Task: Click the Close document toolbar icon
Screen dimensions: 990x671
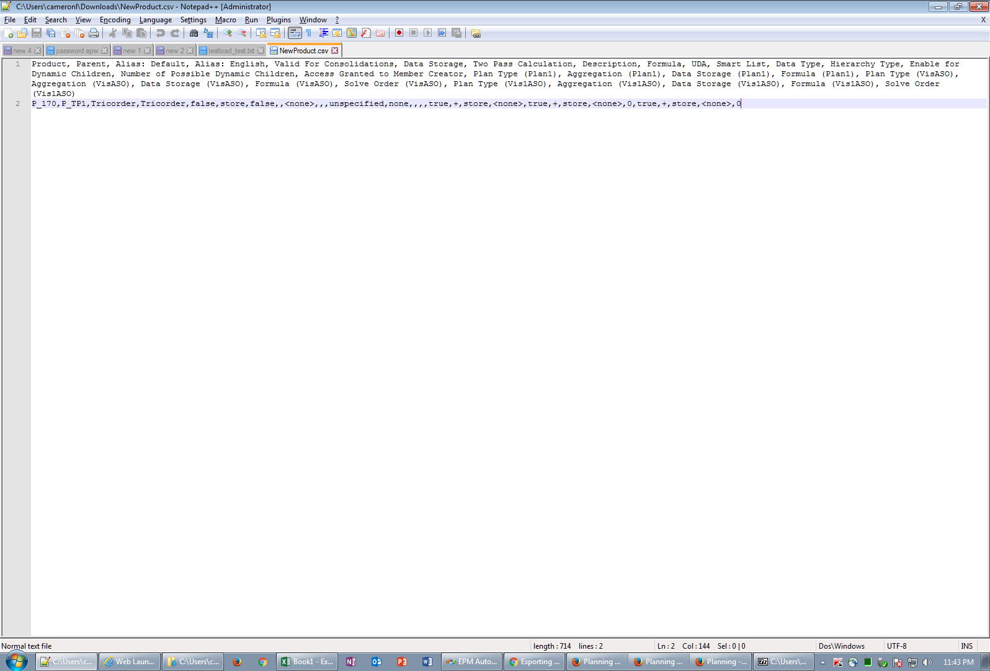Action: (65, 33)
